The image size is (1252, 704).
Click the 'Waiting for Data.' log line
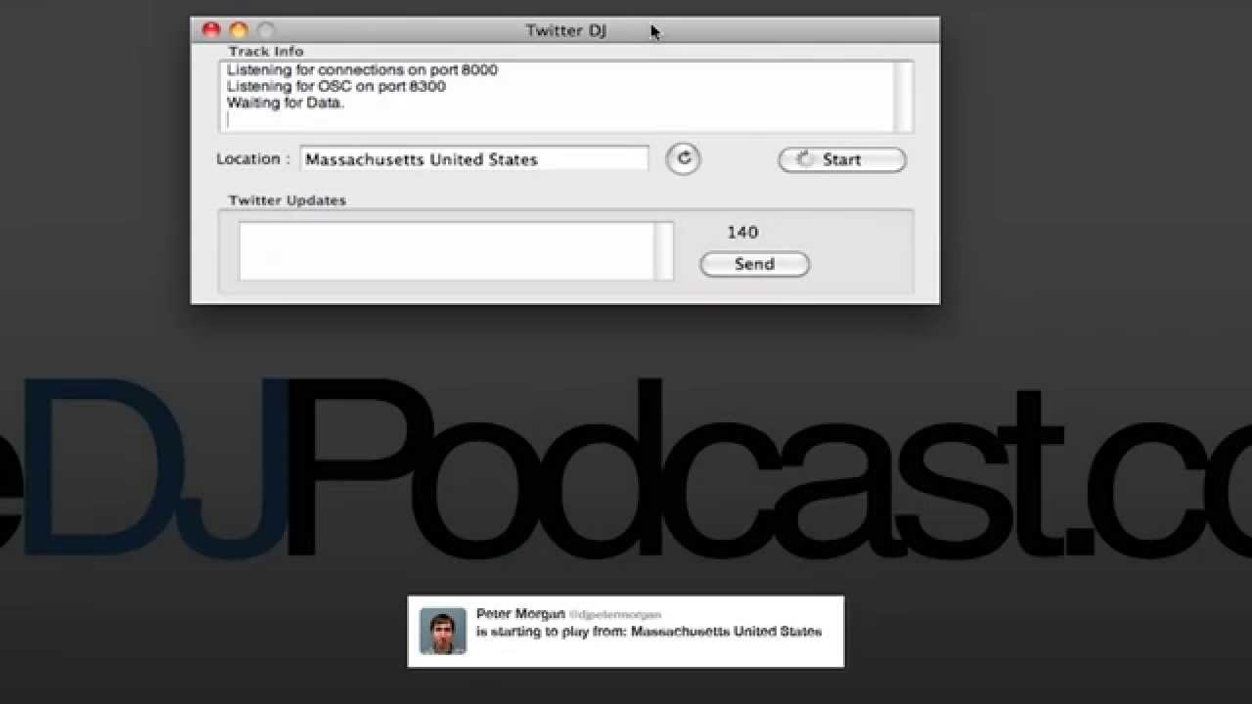286,102
